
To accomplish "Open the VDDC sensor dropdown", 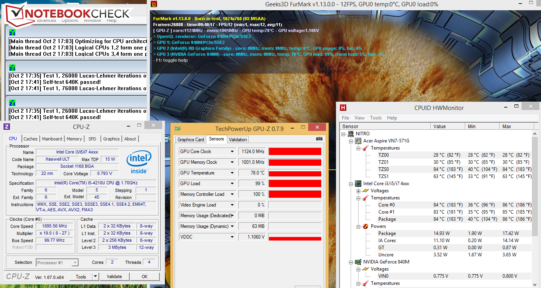I will [x=232, y=237].
